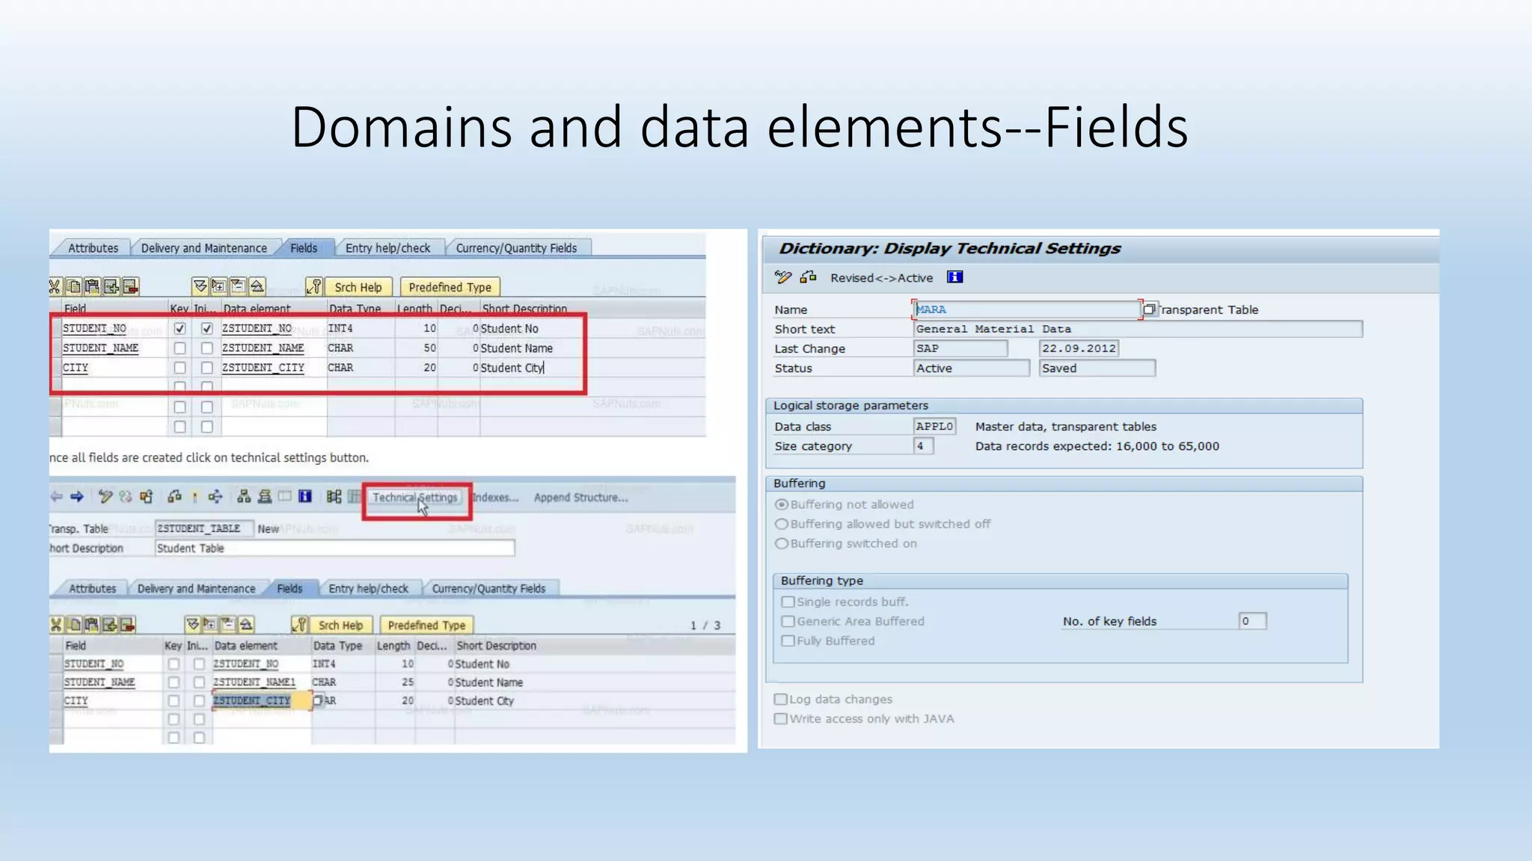Click the Cut icon in the upper fields toolbar

click(55, 286)
